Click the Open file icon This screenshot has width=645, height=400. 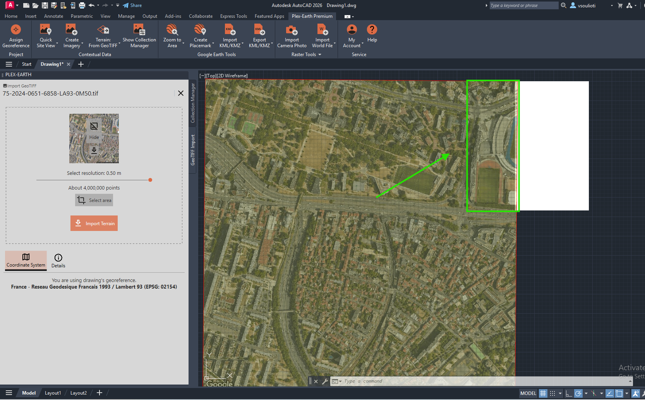point(35,5)
